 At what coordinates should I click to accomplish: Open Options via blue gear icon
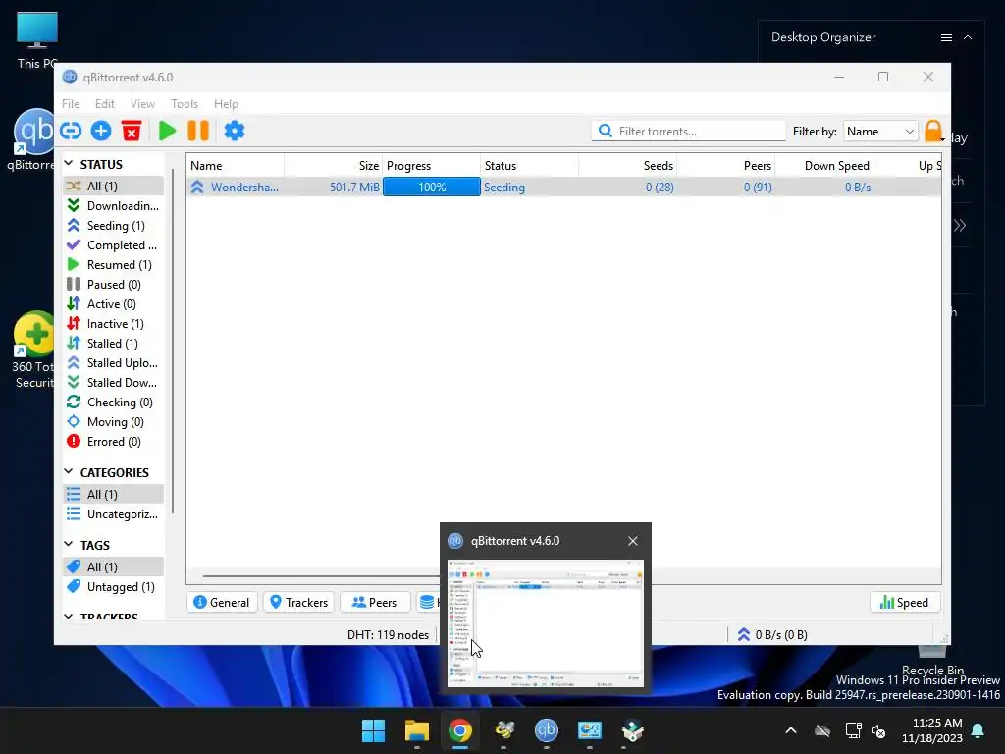coord(234,131)
